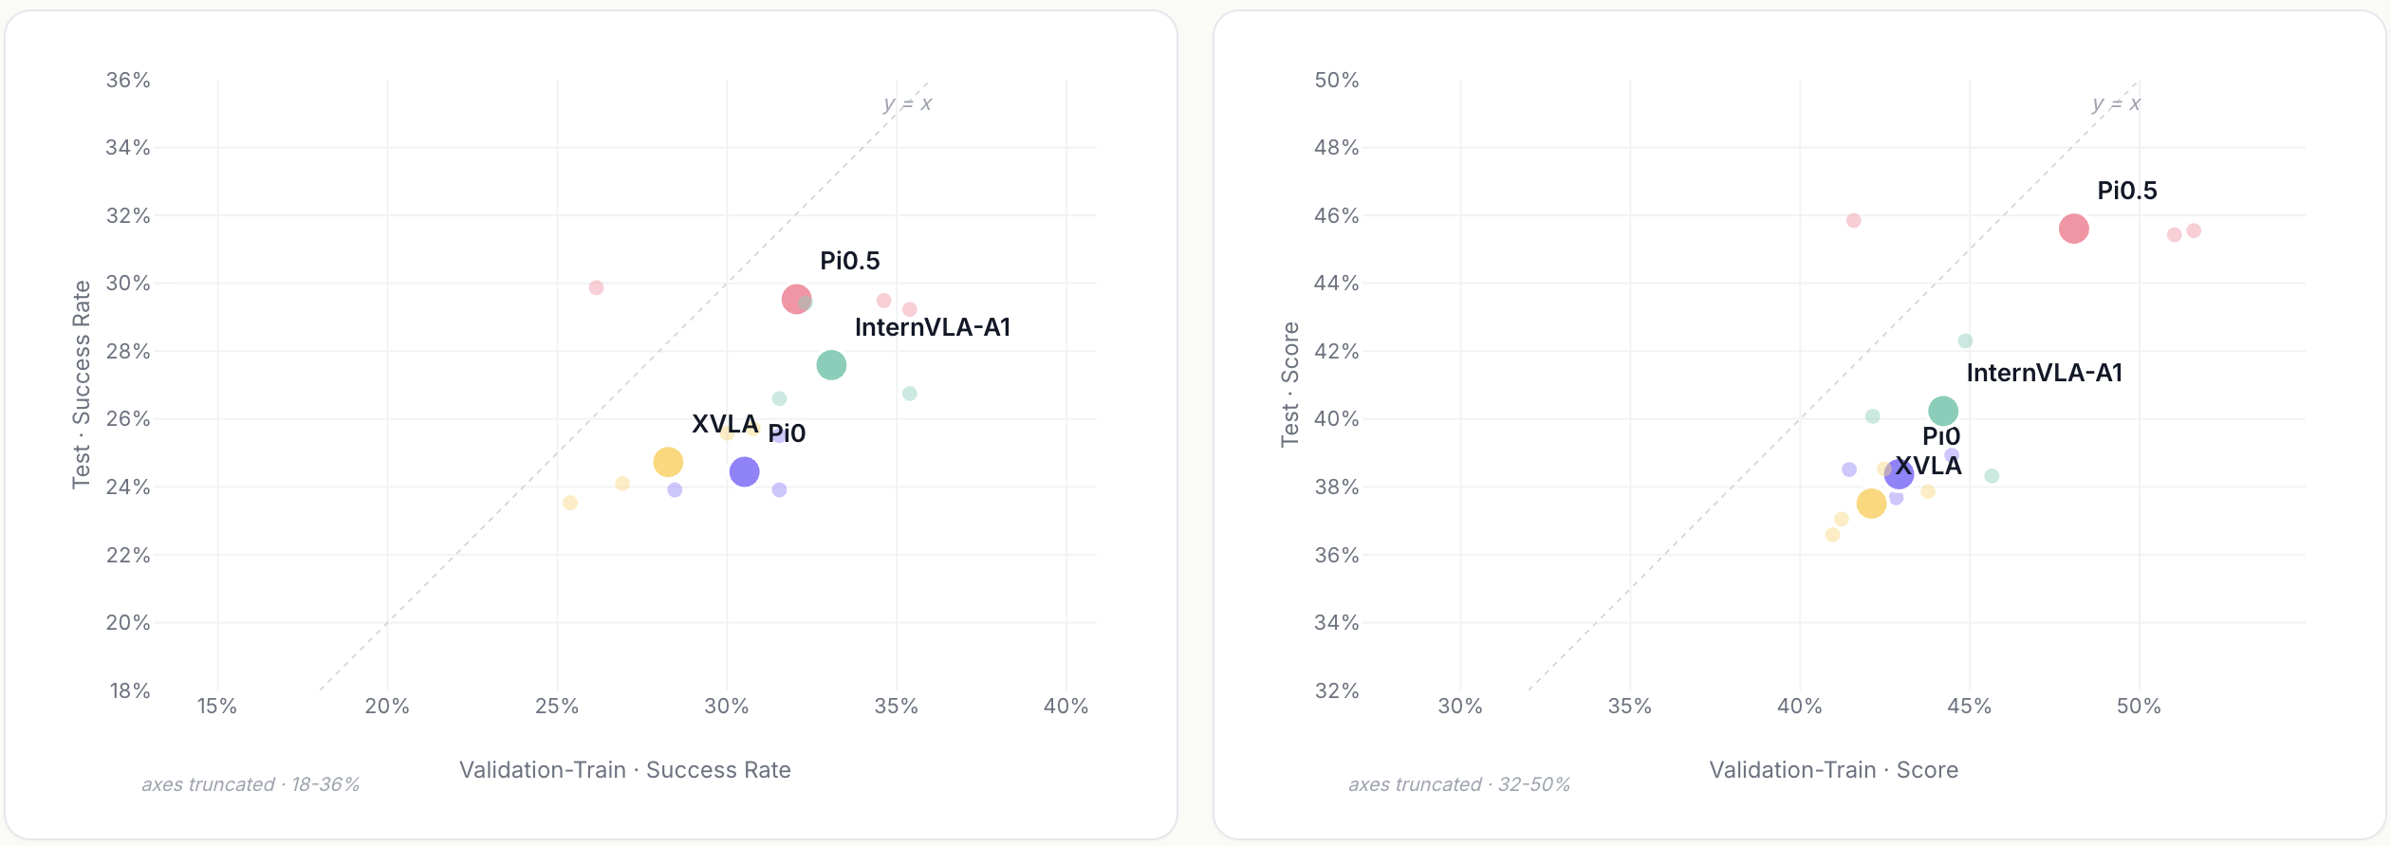
Task: Click the large yellow XVLA dot in Score chart
Action: 1871,504
